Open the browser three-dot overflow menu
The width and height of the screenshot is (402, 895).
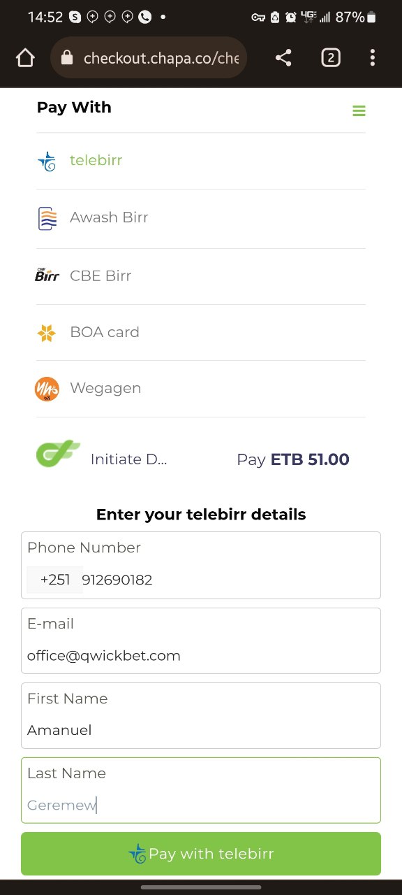pyautogui.click(x=373, y=58)
